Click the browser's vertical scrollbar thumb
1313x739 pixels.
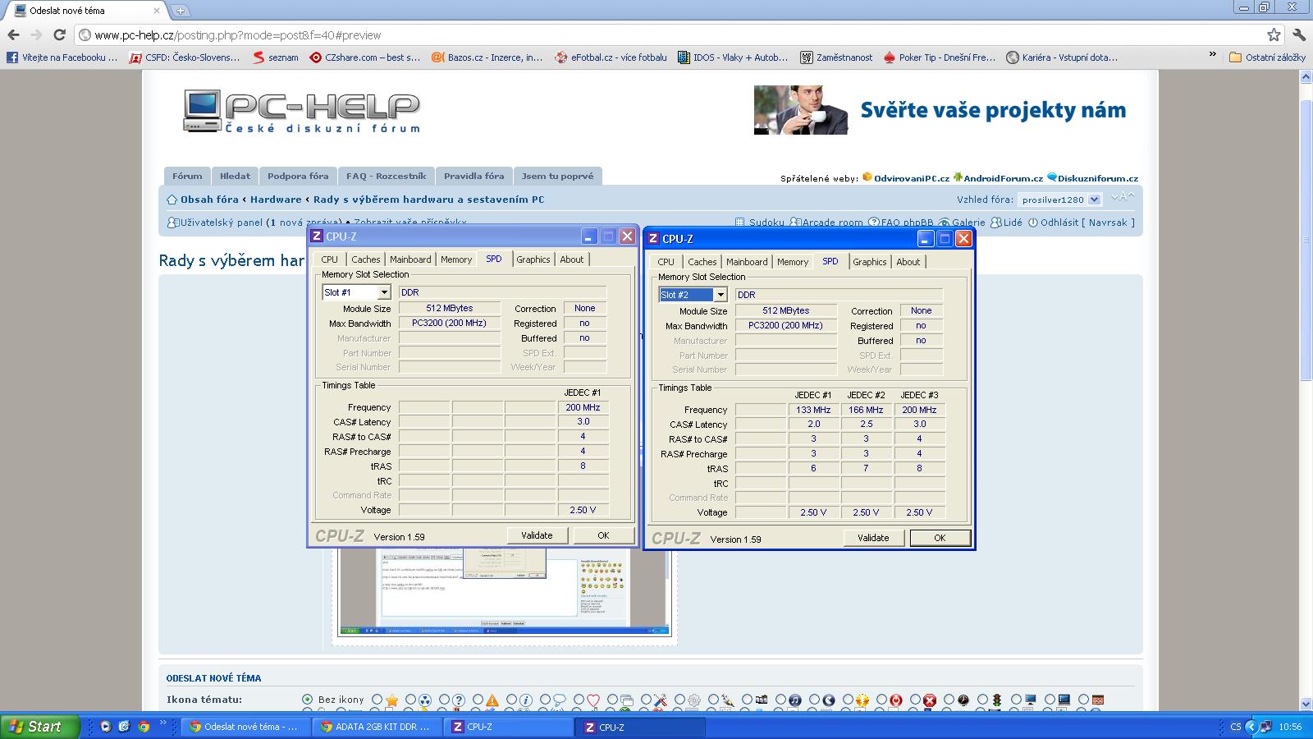(x=1306, y=238)
